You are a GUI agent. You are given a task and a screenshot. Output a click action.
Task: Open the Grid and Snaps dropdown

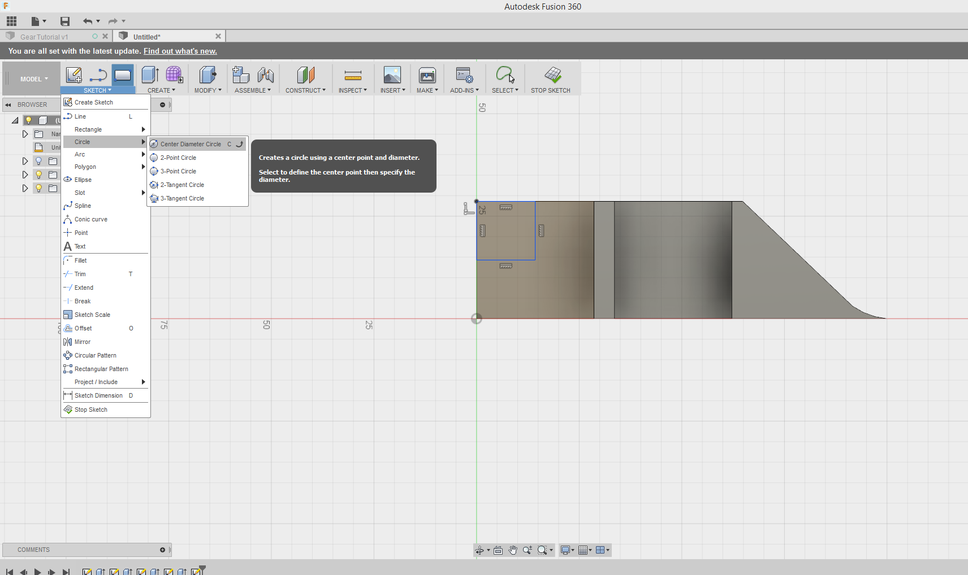coord(585,550)
